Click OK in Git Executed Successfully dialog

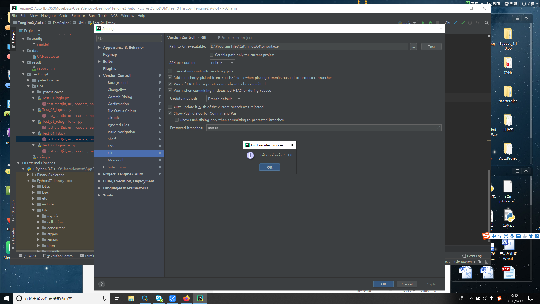click(x=269, y=167)
